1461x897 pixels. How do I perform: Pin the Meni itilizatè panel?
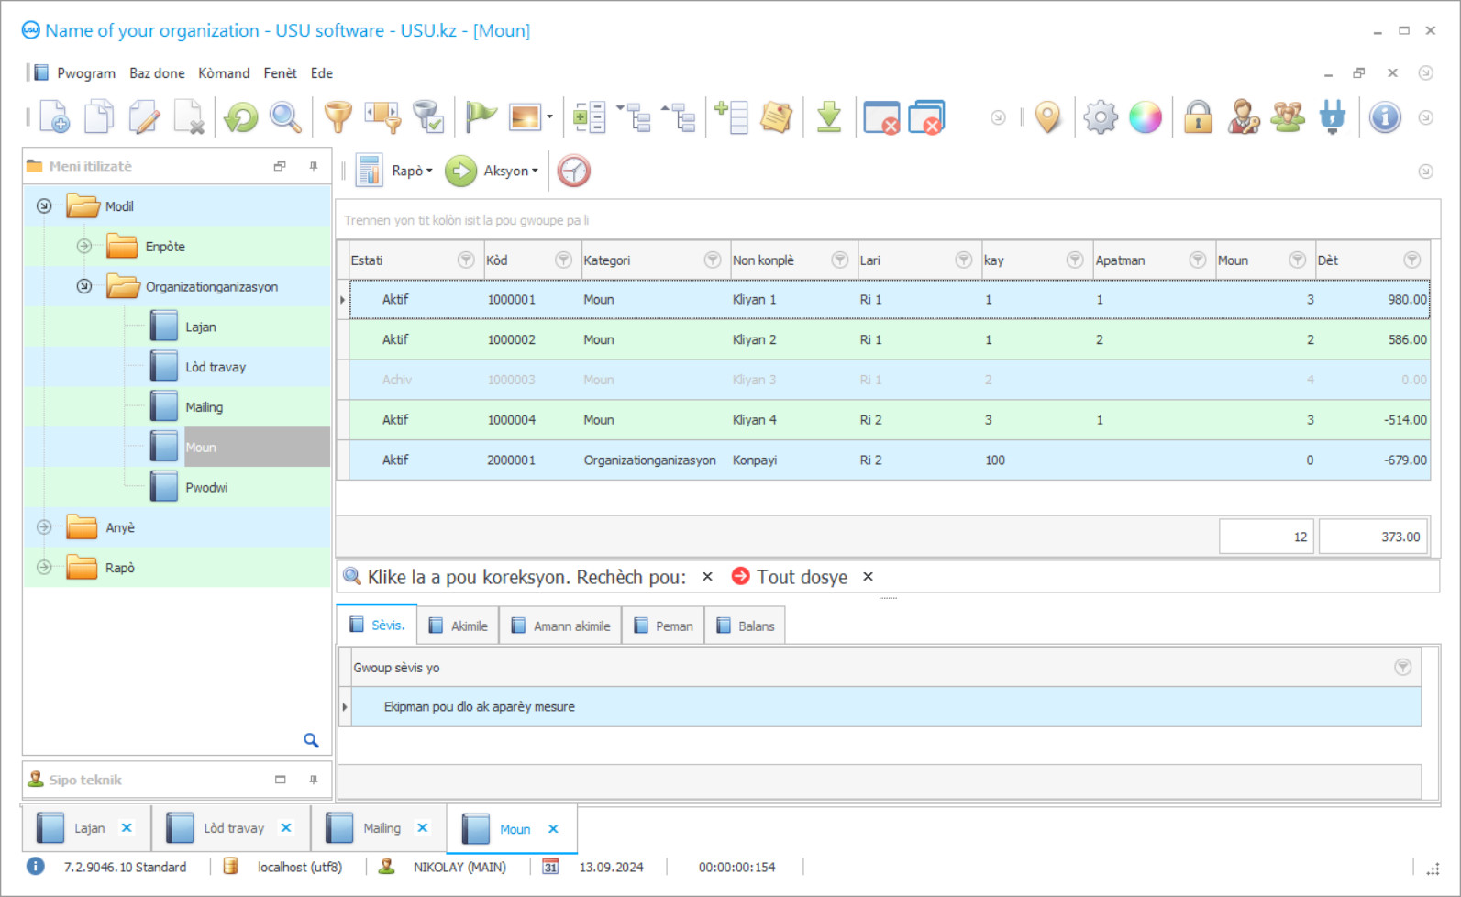click(314, 166)
